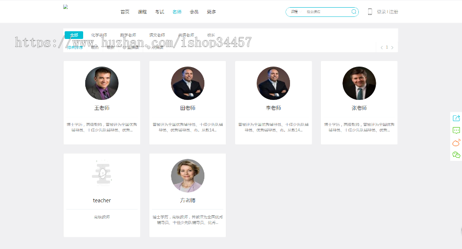Viewport: 462px width, 249px height.
Task: Filter teachers by 数学老师
Action: [128, 35]
